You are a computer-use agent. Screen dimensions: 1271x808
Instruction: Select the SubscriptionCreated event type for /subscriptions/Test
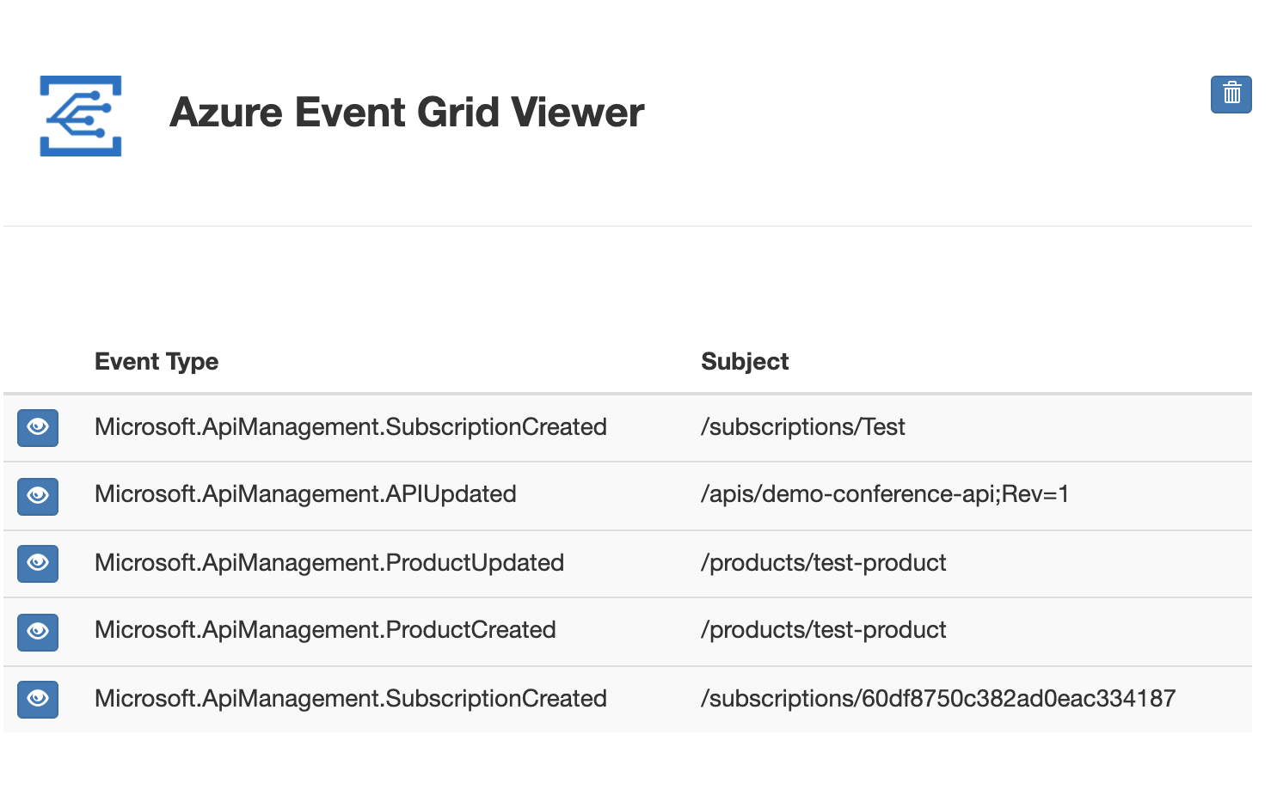click(x=351, y=427)
